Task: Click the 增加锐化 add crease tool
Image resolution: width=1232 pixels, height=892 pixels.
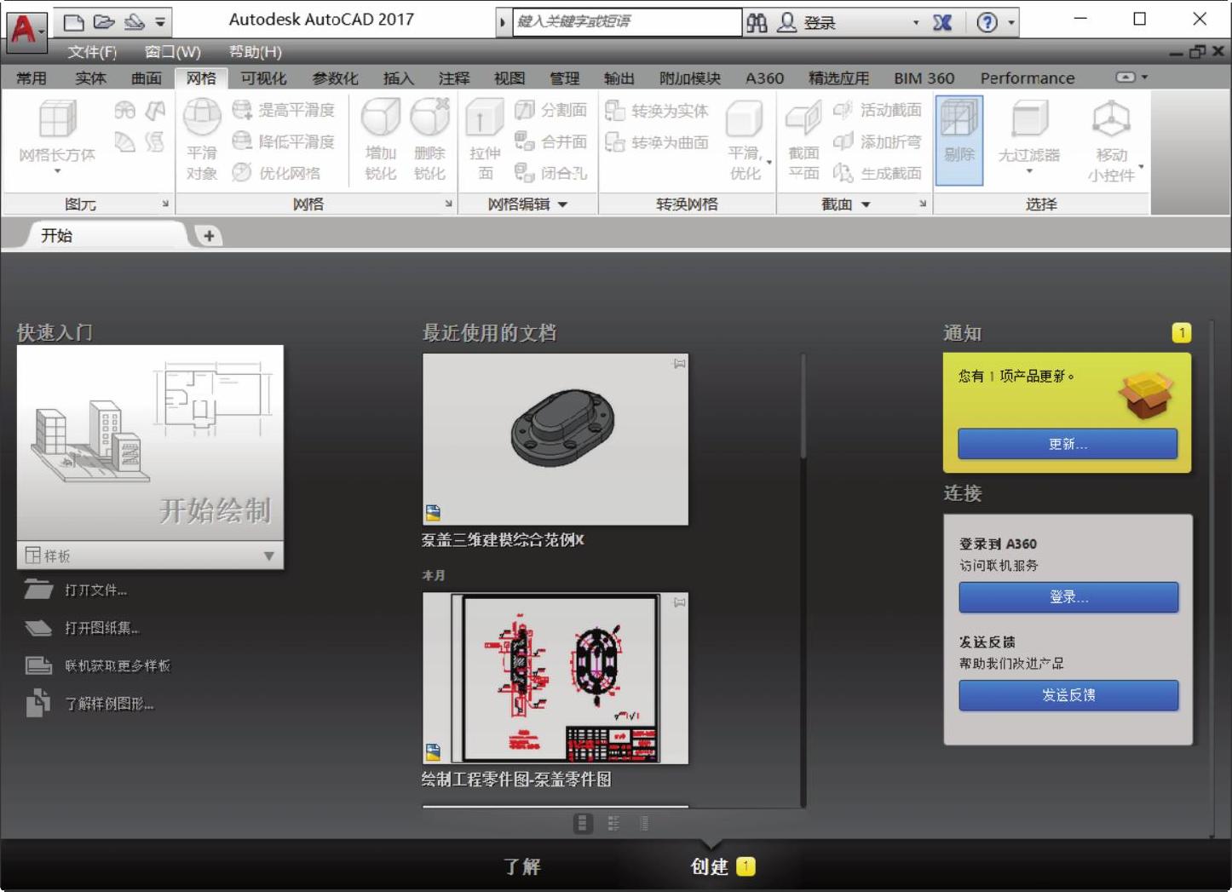Action: click(x=381, y=140)
